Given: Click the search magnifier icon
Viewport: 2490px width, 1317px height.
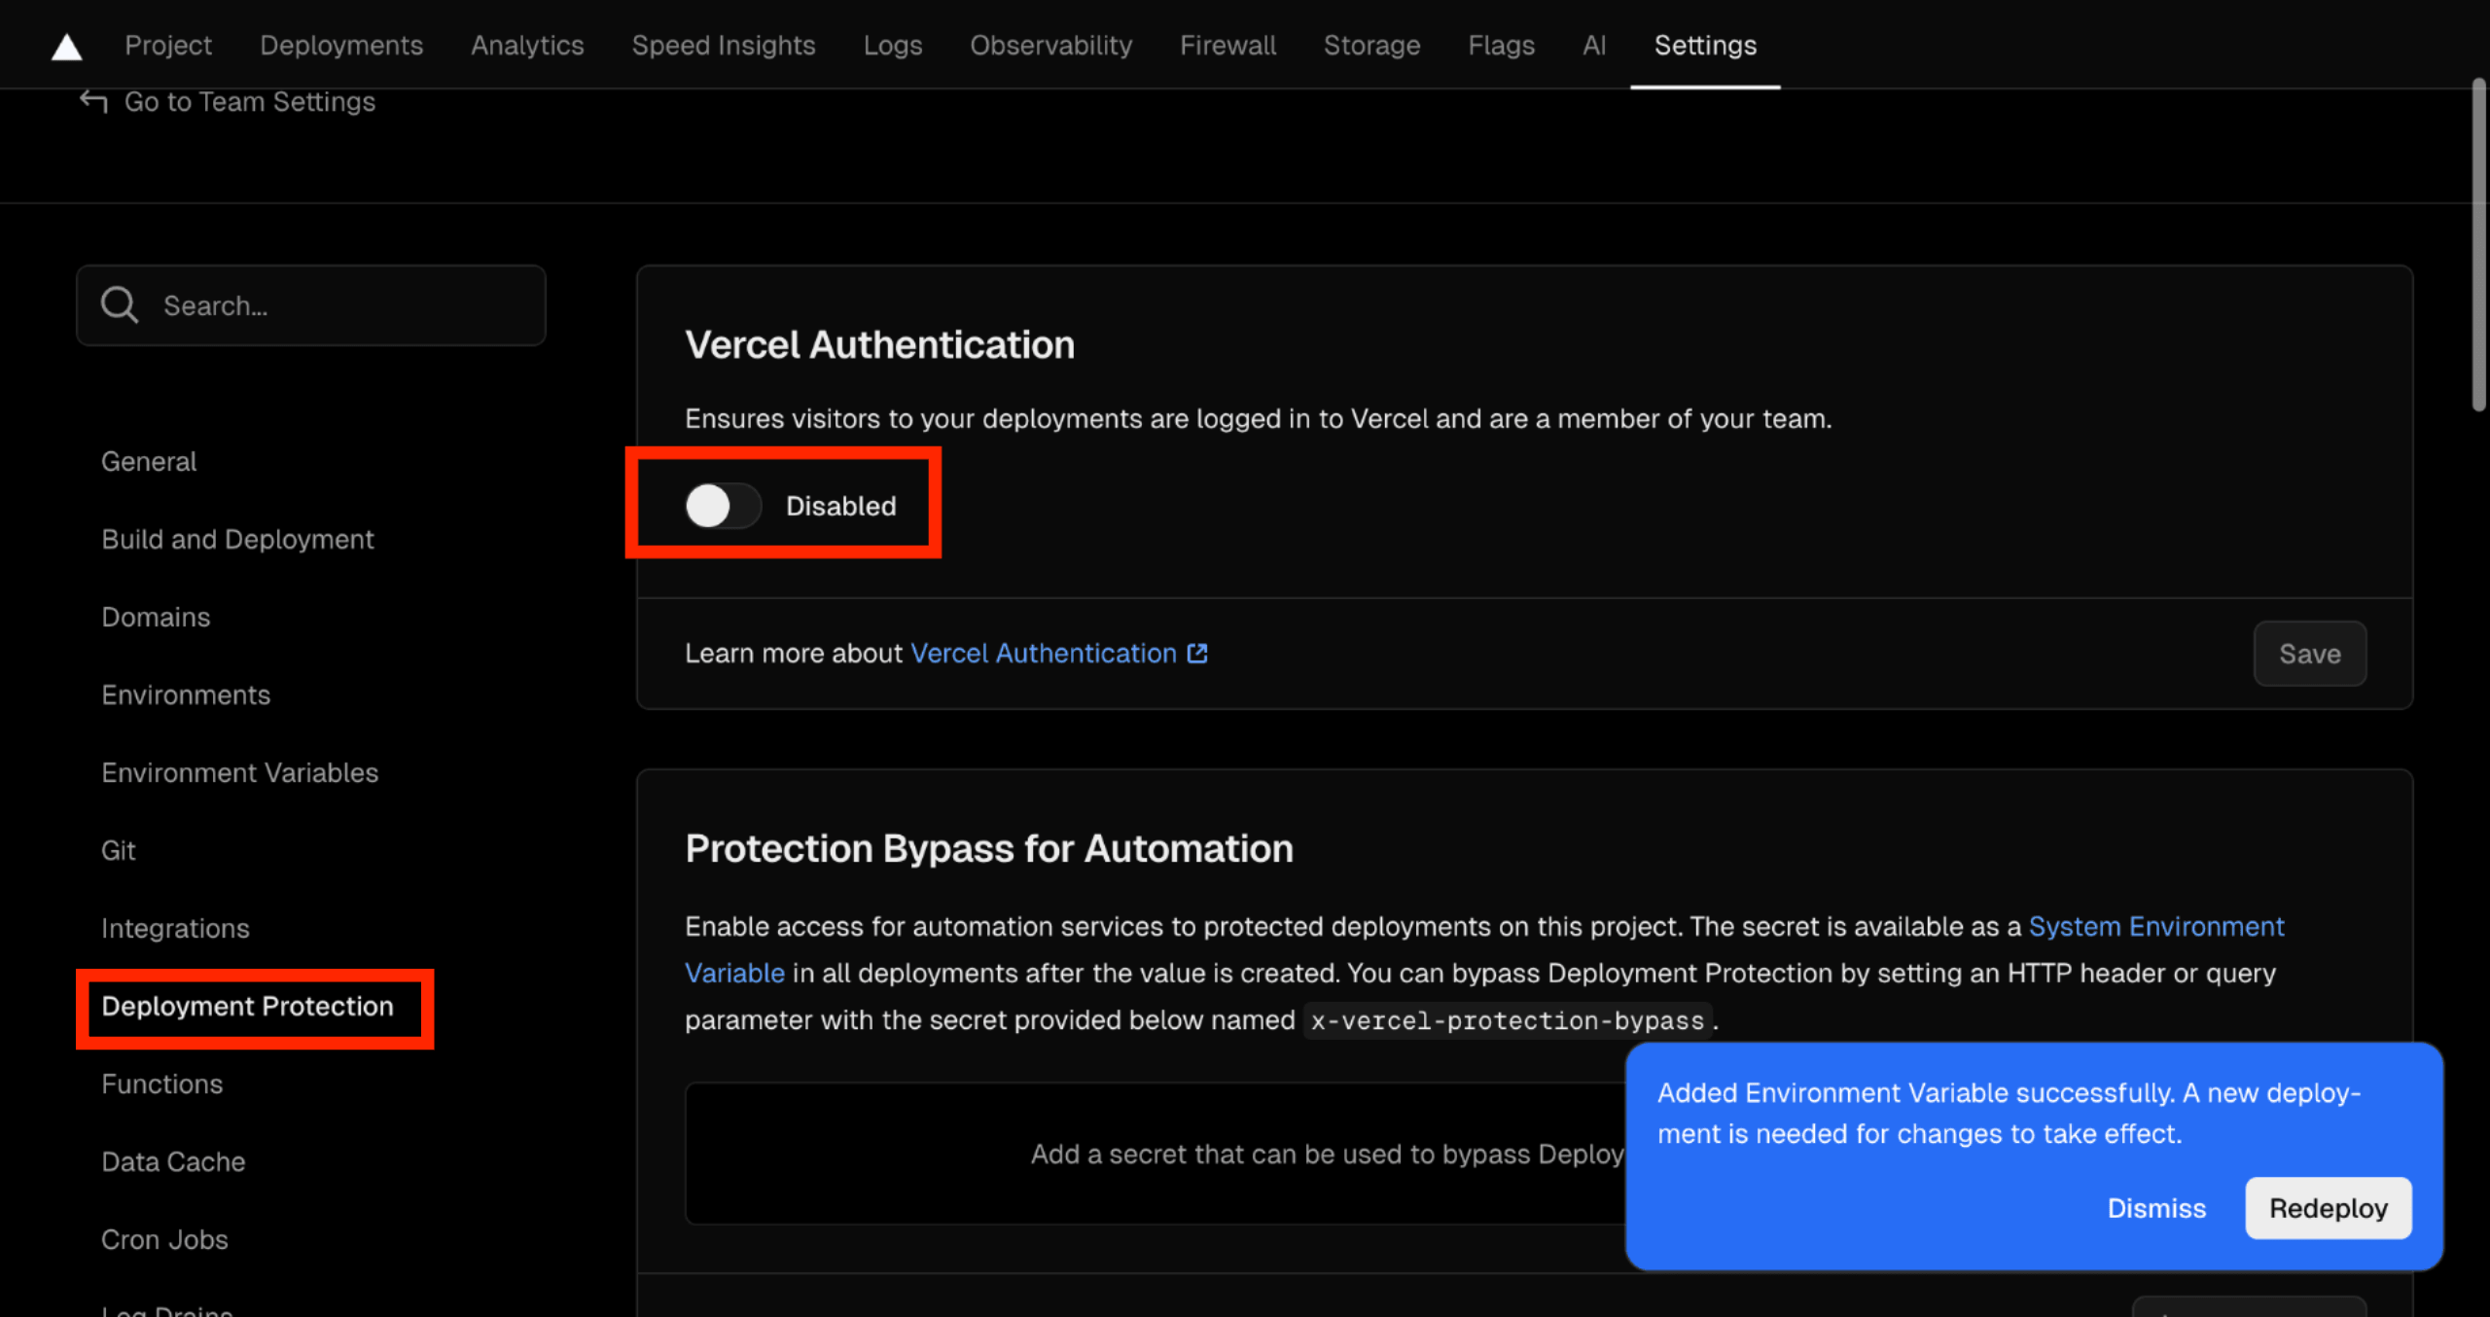Looking at the screenshot, I should [120, 304].
